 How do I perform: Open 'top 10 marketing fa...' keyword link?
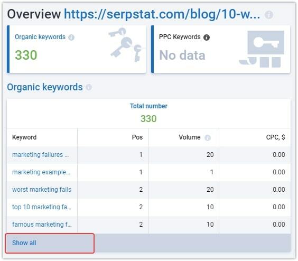[42, 207]
